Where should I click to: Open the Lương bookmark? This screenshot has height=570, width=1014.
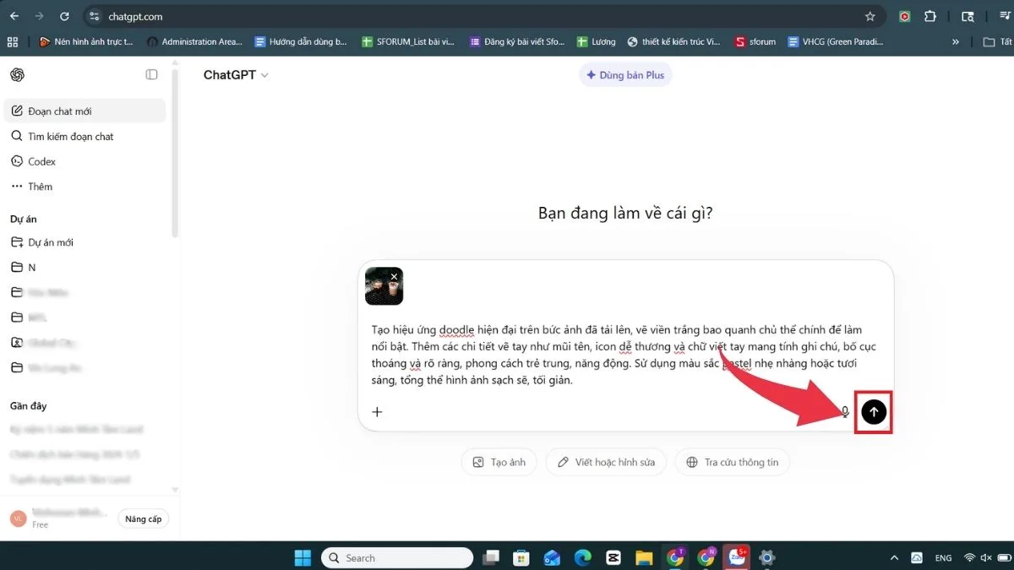(x=597, y=41)
